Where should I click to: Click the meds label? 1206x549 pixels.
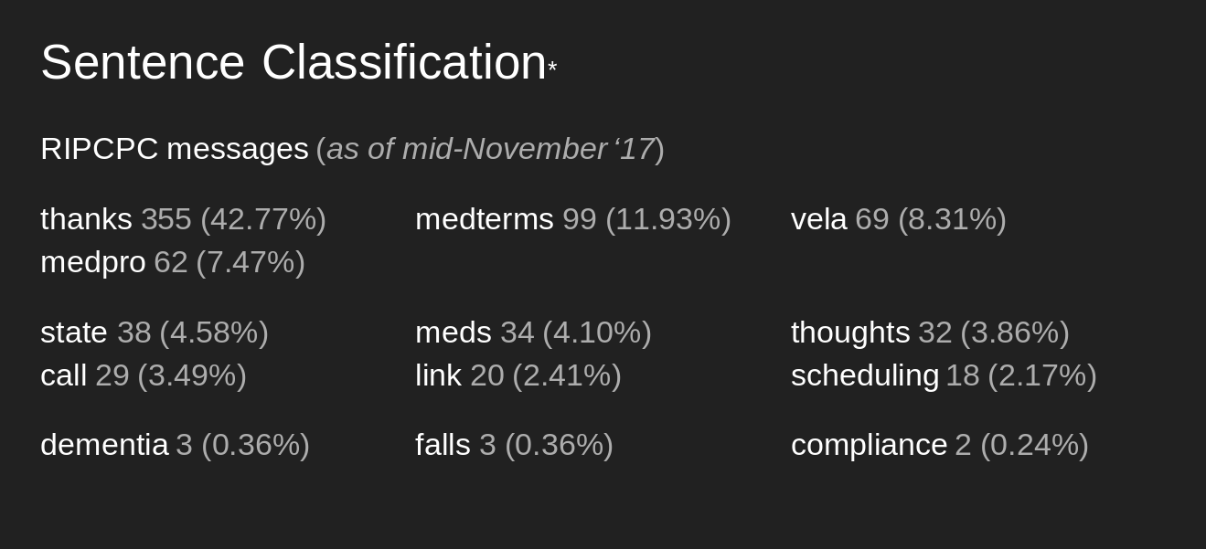[454, 333]
